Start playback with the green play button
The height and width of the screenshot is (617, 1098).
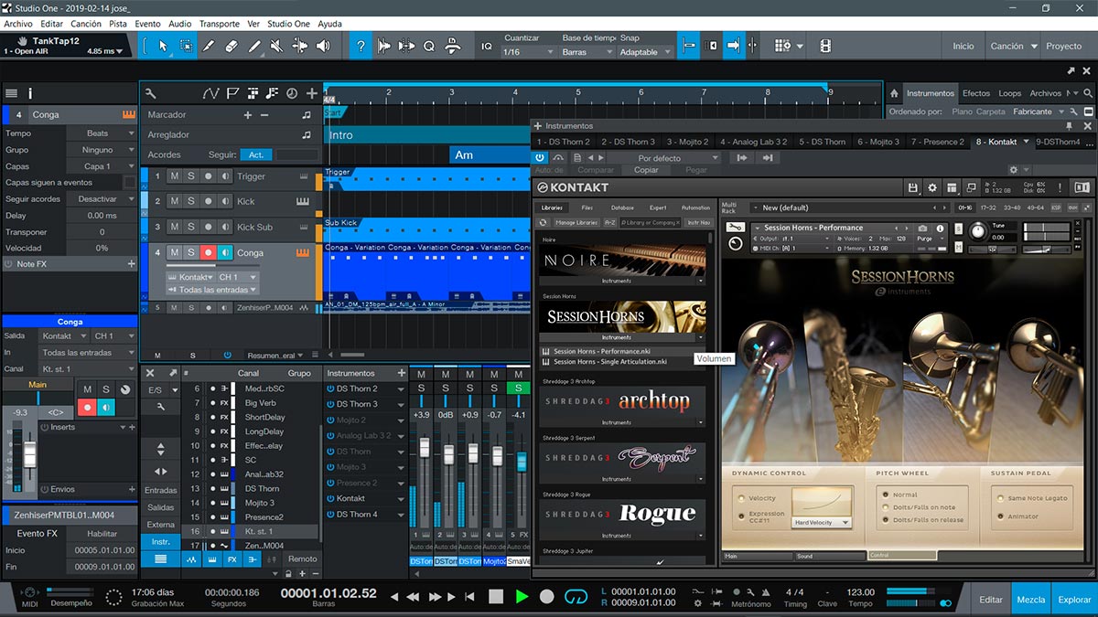click(x=522, y=596)
